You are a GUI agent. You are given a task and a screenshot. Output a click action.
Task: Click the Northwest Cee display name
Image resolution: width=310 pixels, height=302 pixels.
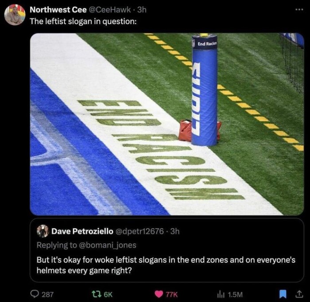point(58,10)
